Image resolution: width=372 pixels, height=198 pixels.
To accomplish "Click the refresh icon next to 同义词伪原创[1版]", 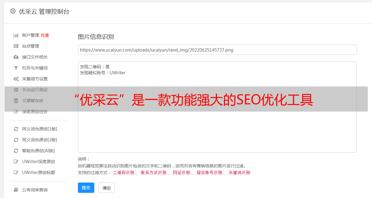I will pos(16,129).
